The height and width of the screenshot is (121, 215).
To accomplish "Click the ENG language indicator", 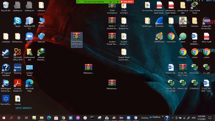I will pos(193,118).
